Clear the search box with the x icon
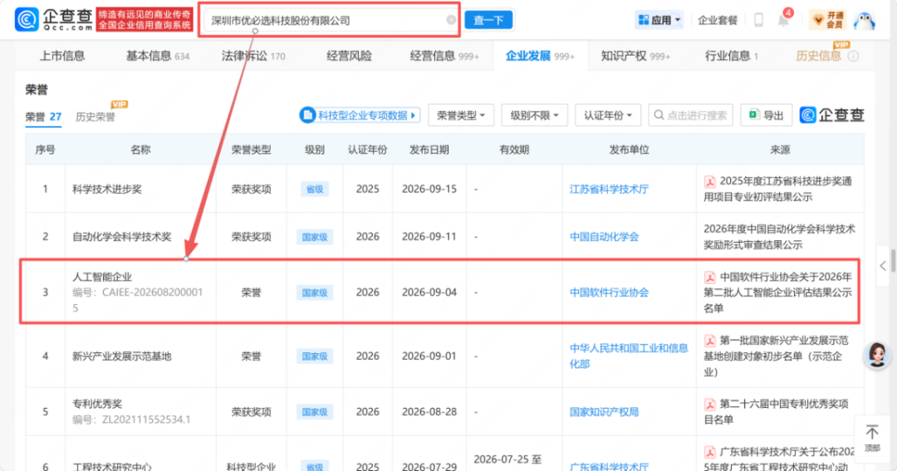The width and height of the screenshot is (897, 471). 451,20
